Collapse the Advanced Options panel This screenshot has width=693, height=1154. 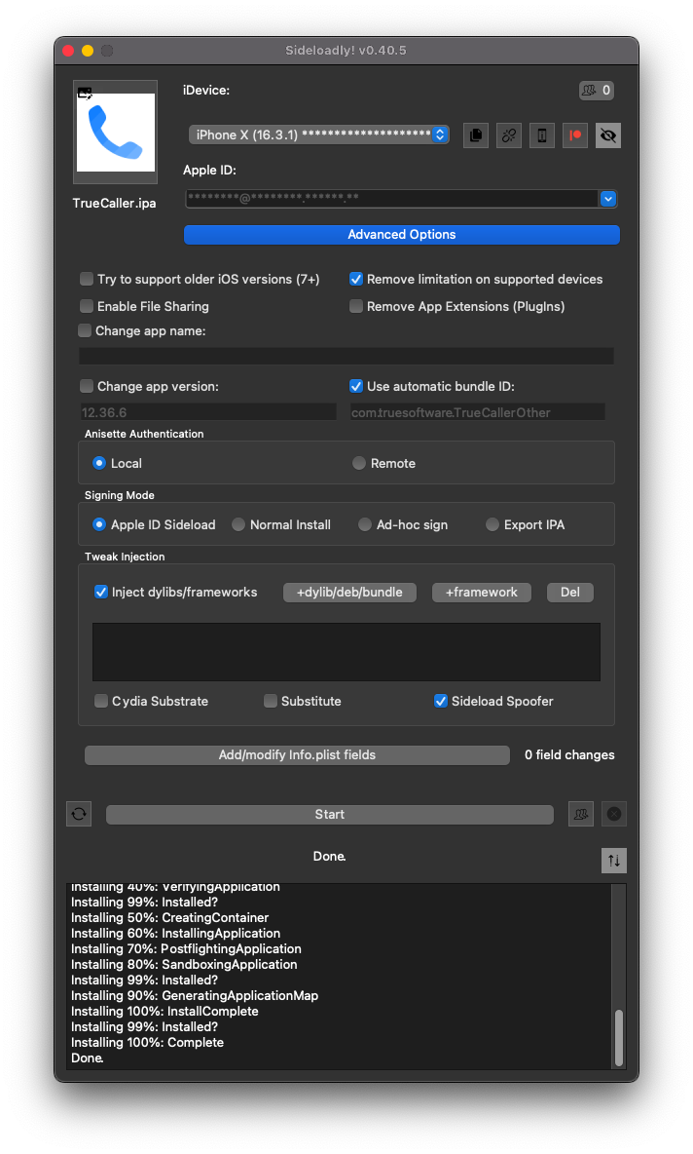tap(401, 235)
